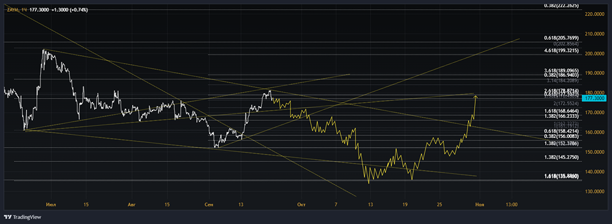Click the 200.0000 price axis label
This screenshot has width=612, height=224.
595,53
